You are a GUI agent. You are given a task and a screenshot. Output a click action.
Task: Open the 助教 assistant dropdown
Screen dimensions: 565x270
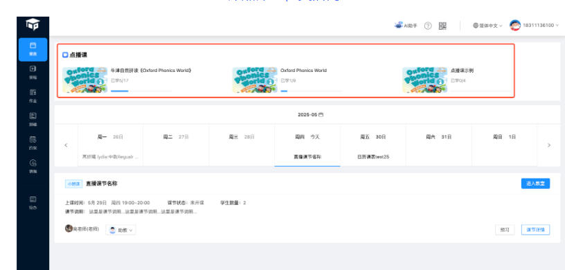(120, 230)
